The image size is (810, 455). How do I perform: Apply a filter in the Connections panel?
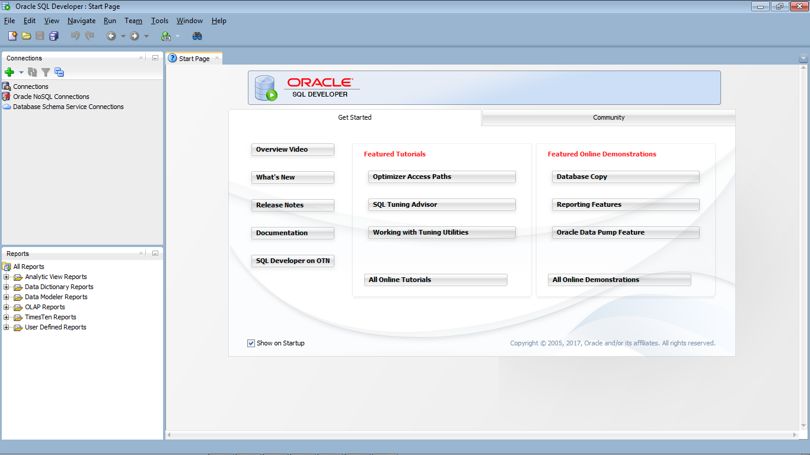tap(45, 72)
